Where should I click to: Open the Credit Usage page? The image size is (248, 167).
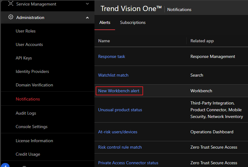pyautogui.click(x=28, y=154)
